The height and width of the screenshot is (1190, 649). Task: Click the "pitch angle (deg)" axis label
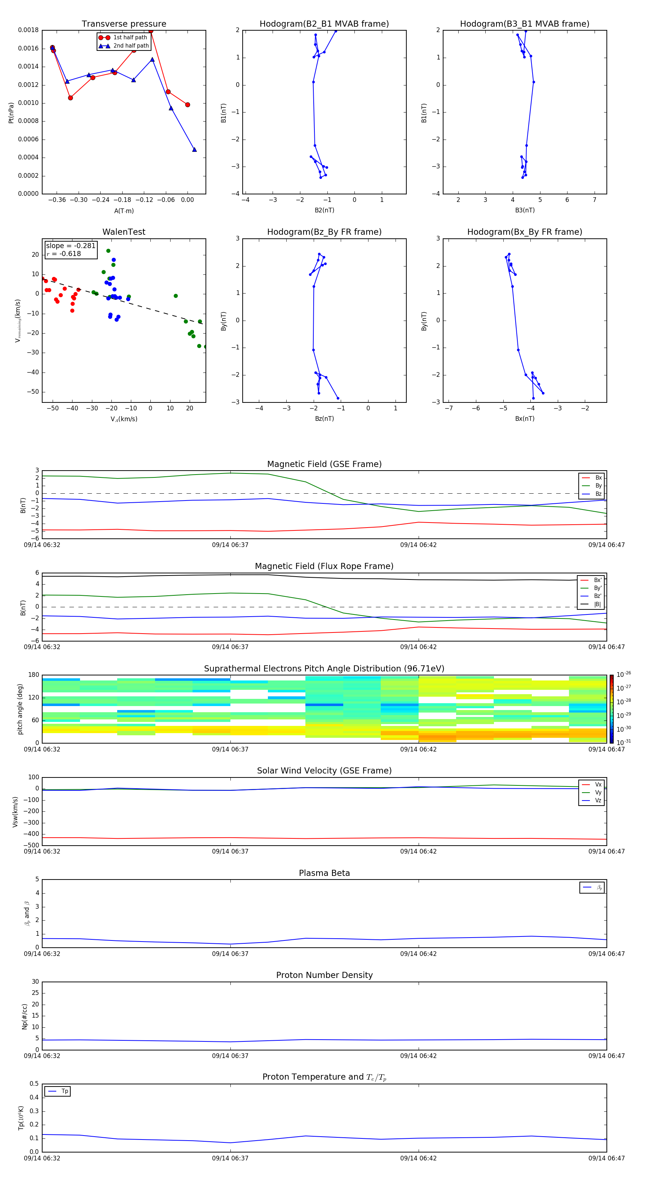pyautogui.click(x=20, y=709)
